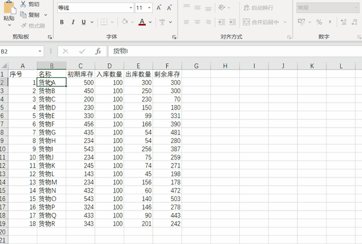Click cell with value 456

pos(80,124)
